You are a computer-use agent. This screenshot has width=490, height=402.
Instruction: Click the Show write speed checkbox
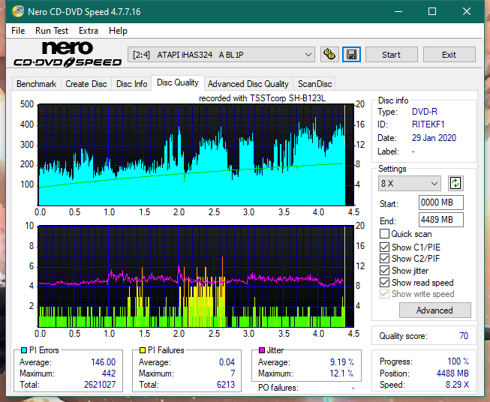(x=384, y=294)
